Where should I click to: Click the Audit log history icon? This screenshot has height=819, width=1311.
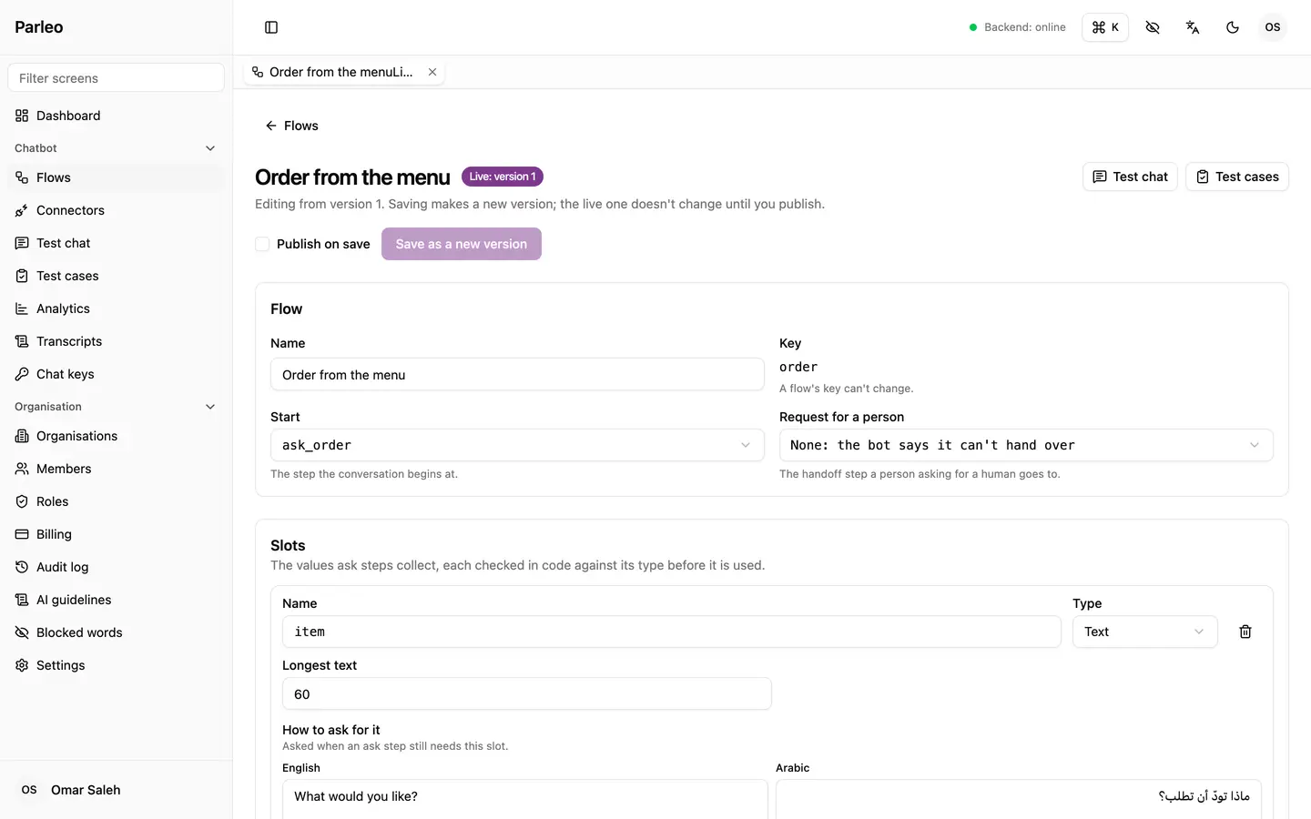click(x=22, y=567)
